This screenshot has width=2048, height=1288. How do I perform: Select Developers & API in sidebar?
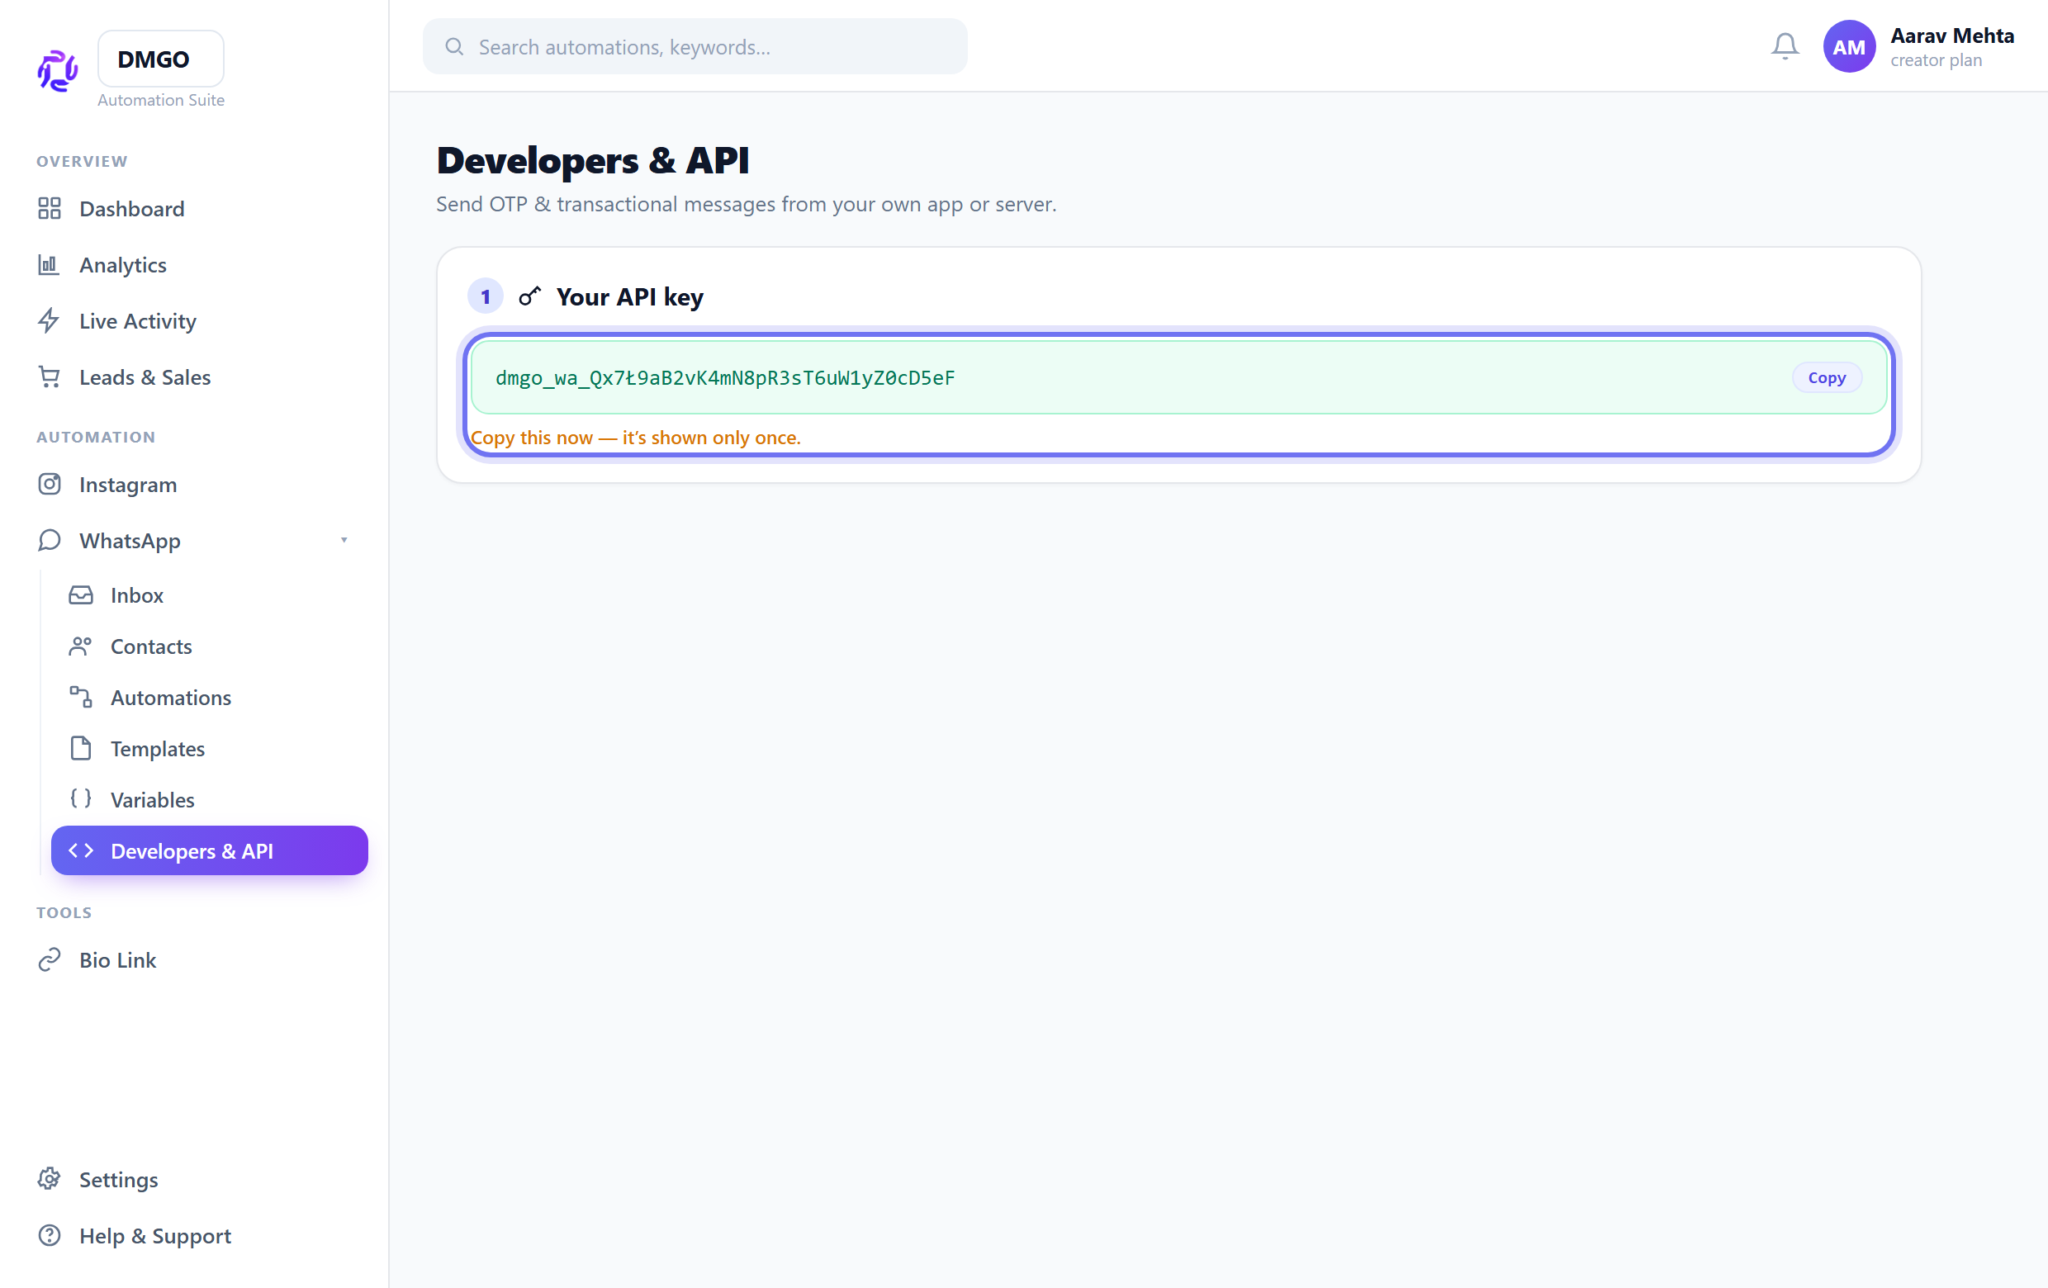[209, 850]
